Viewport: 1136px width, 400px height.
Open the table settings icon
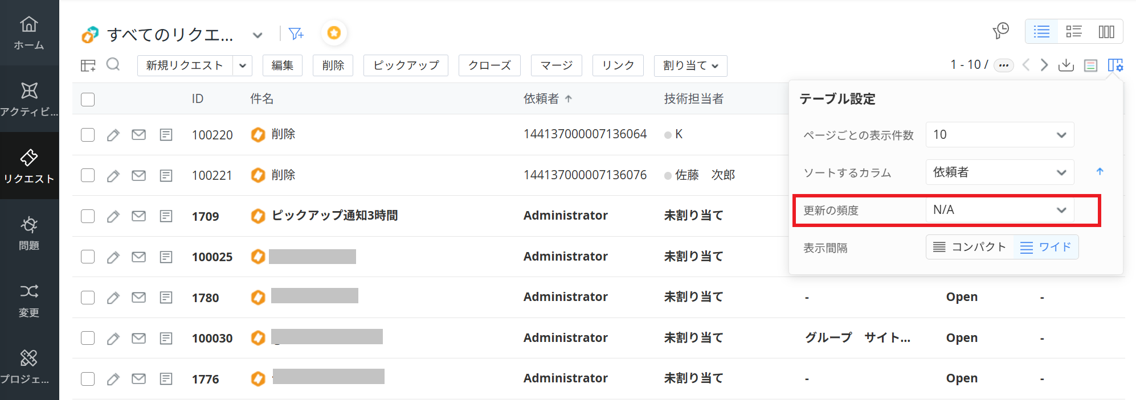tap(1115, 65)
